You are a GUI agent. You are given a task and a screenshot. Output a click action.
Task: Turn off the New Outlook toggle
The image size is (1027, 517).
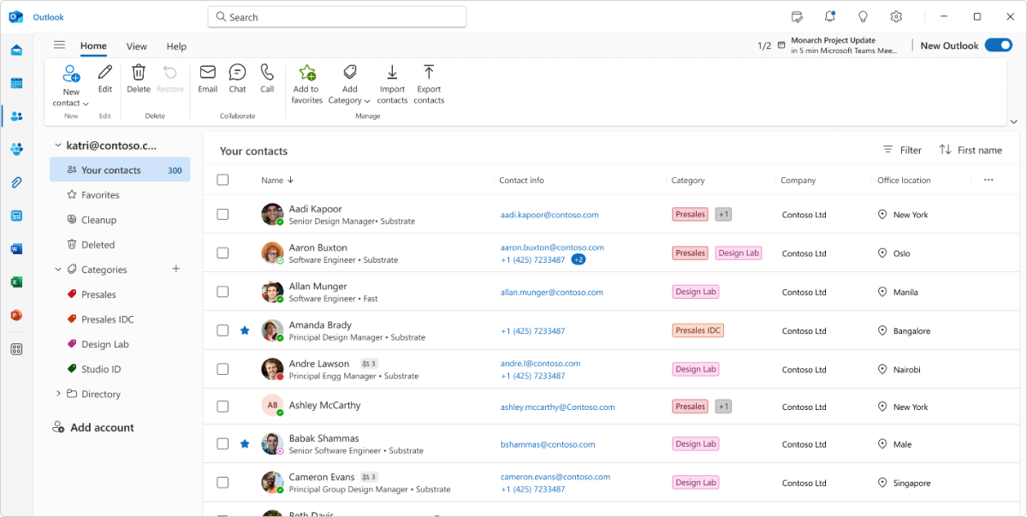pyautogui.click(x=998, y=45)
